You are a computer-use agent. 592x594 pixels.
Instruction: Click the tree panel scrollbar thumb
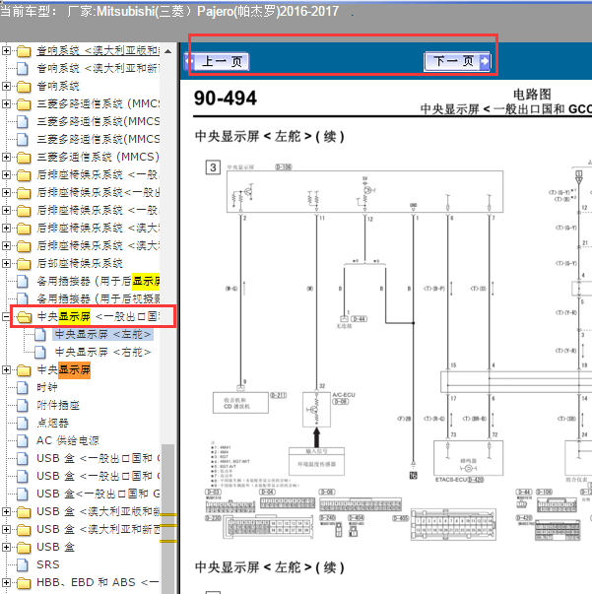[167, 519]
